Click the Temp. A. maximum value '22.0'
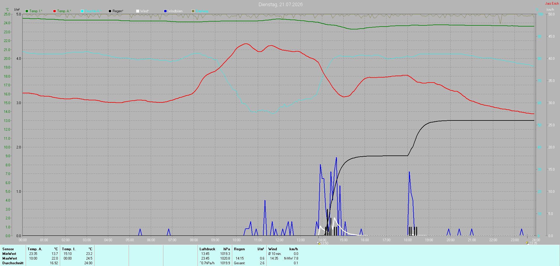Viewport: 560px width, 266px height. coord(55,258)
